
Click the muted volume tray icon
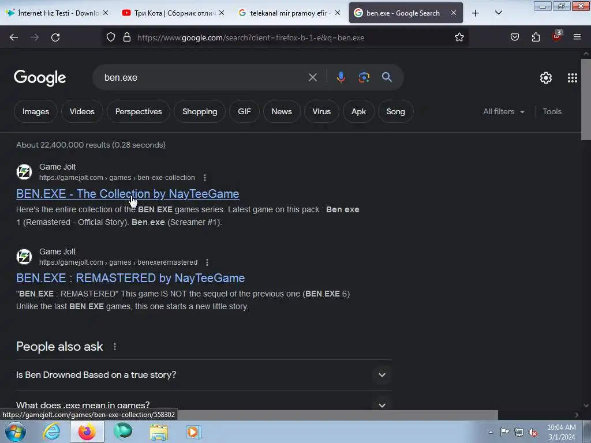click(533, 432)
